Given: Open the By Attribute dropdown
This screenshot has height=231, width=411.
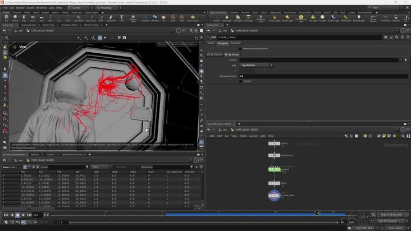Looking at the screenshot, I should click(257, 65).
